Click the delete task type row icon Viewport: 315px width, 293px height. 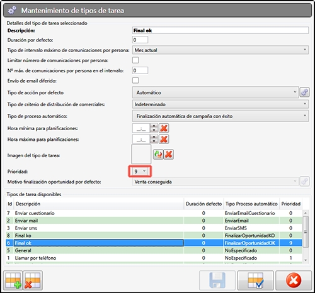click(x=33, y=280)
